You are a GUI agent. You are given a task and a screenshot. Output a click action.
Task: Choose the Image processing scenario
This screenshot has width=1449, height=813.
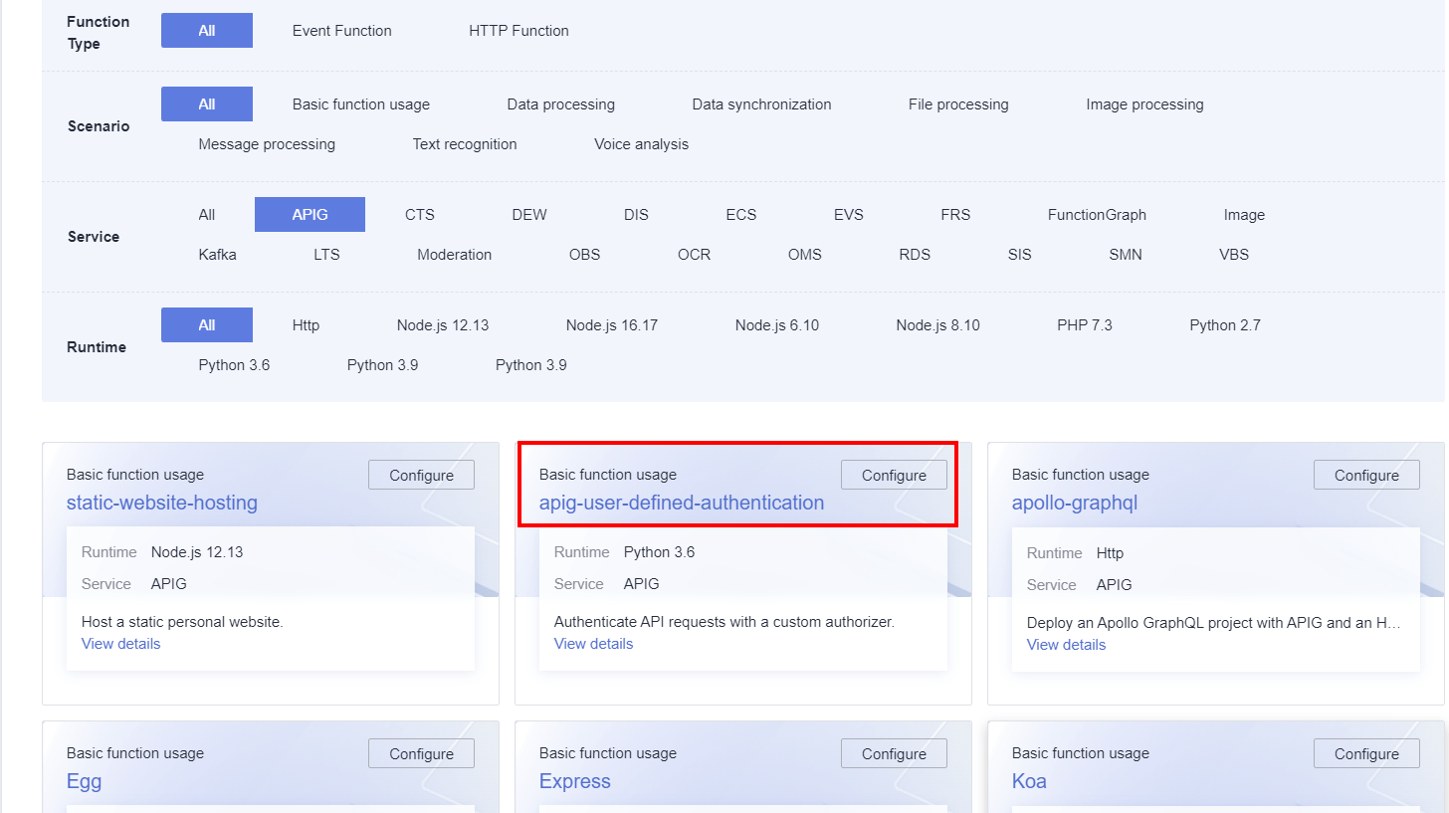[1144, 104]
